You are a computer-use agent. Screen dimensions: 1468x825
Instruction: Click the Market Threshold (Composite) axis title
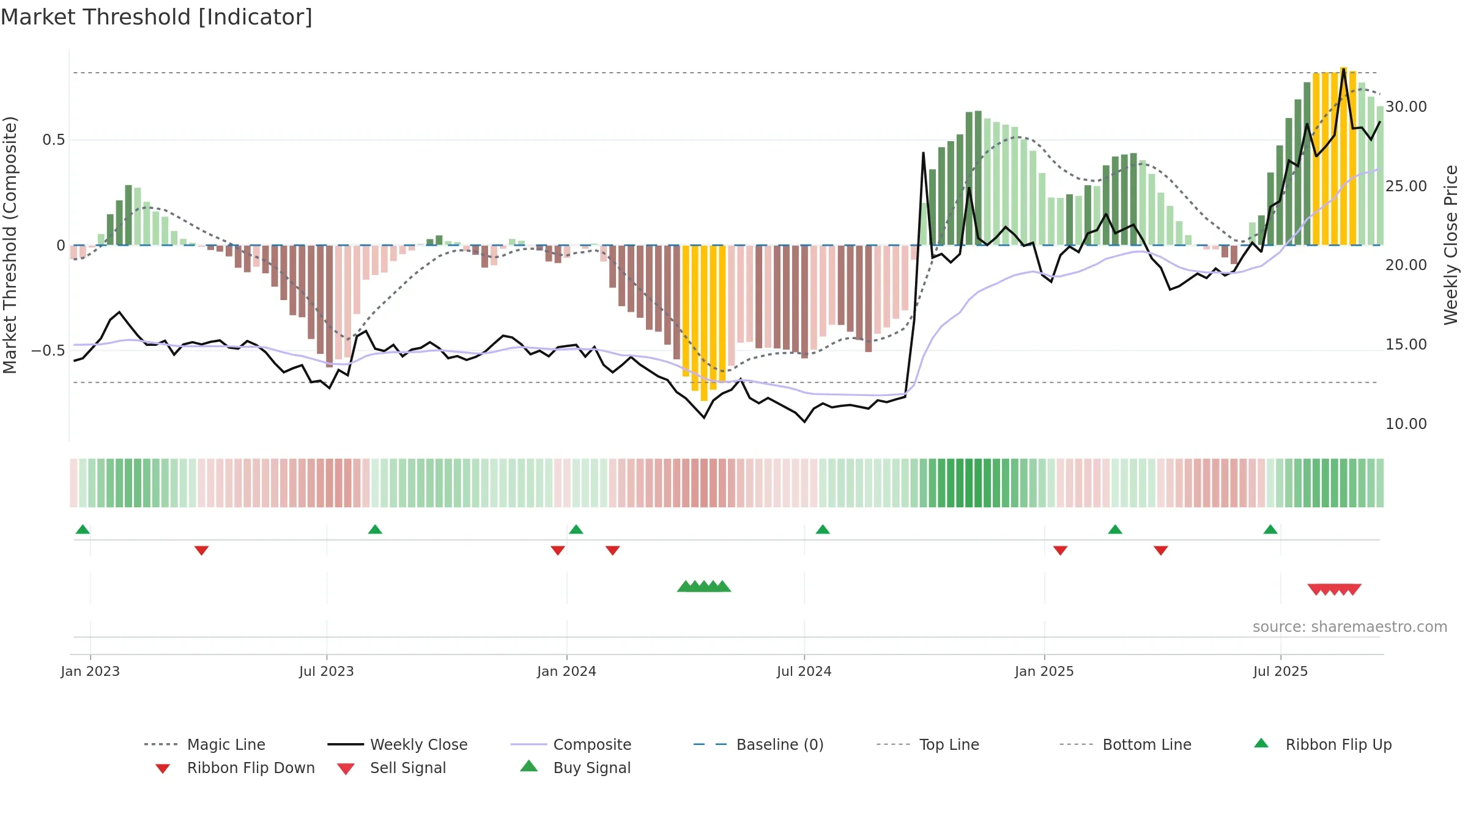click(10, 245)
